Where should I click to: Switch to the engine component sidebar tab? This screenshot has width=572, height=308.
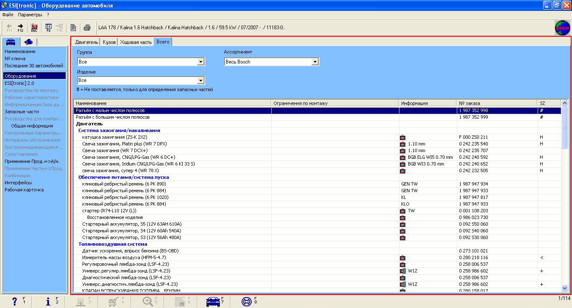(28, 42)
